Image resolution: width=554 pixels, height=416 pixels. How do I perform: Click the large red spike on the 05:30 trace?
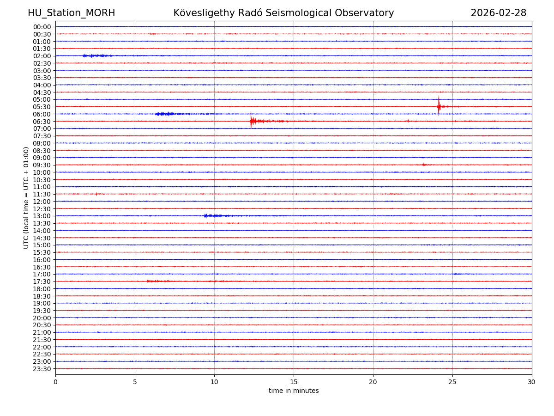439,106
